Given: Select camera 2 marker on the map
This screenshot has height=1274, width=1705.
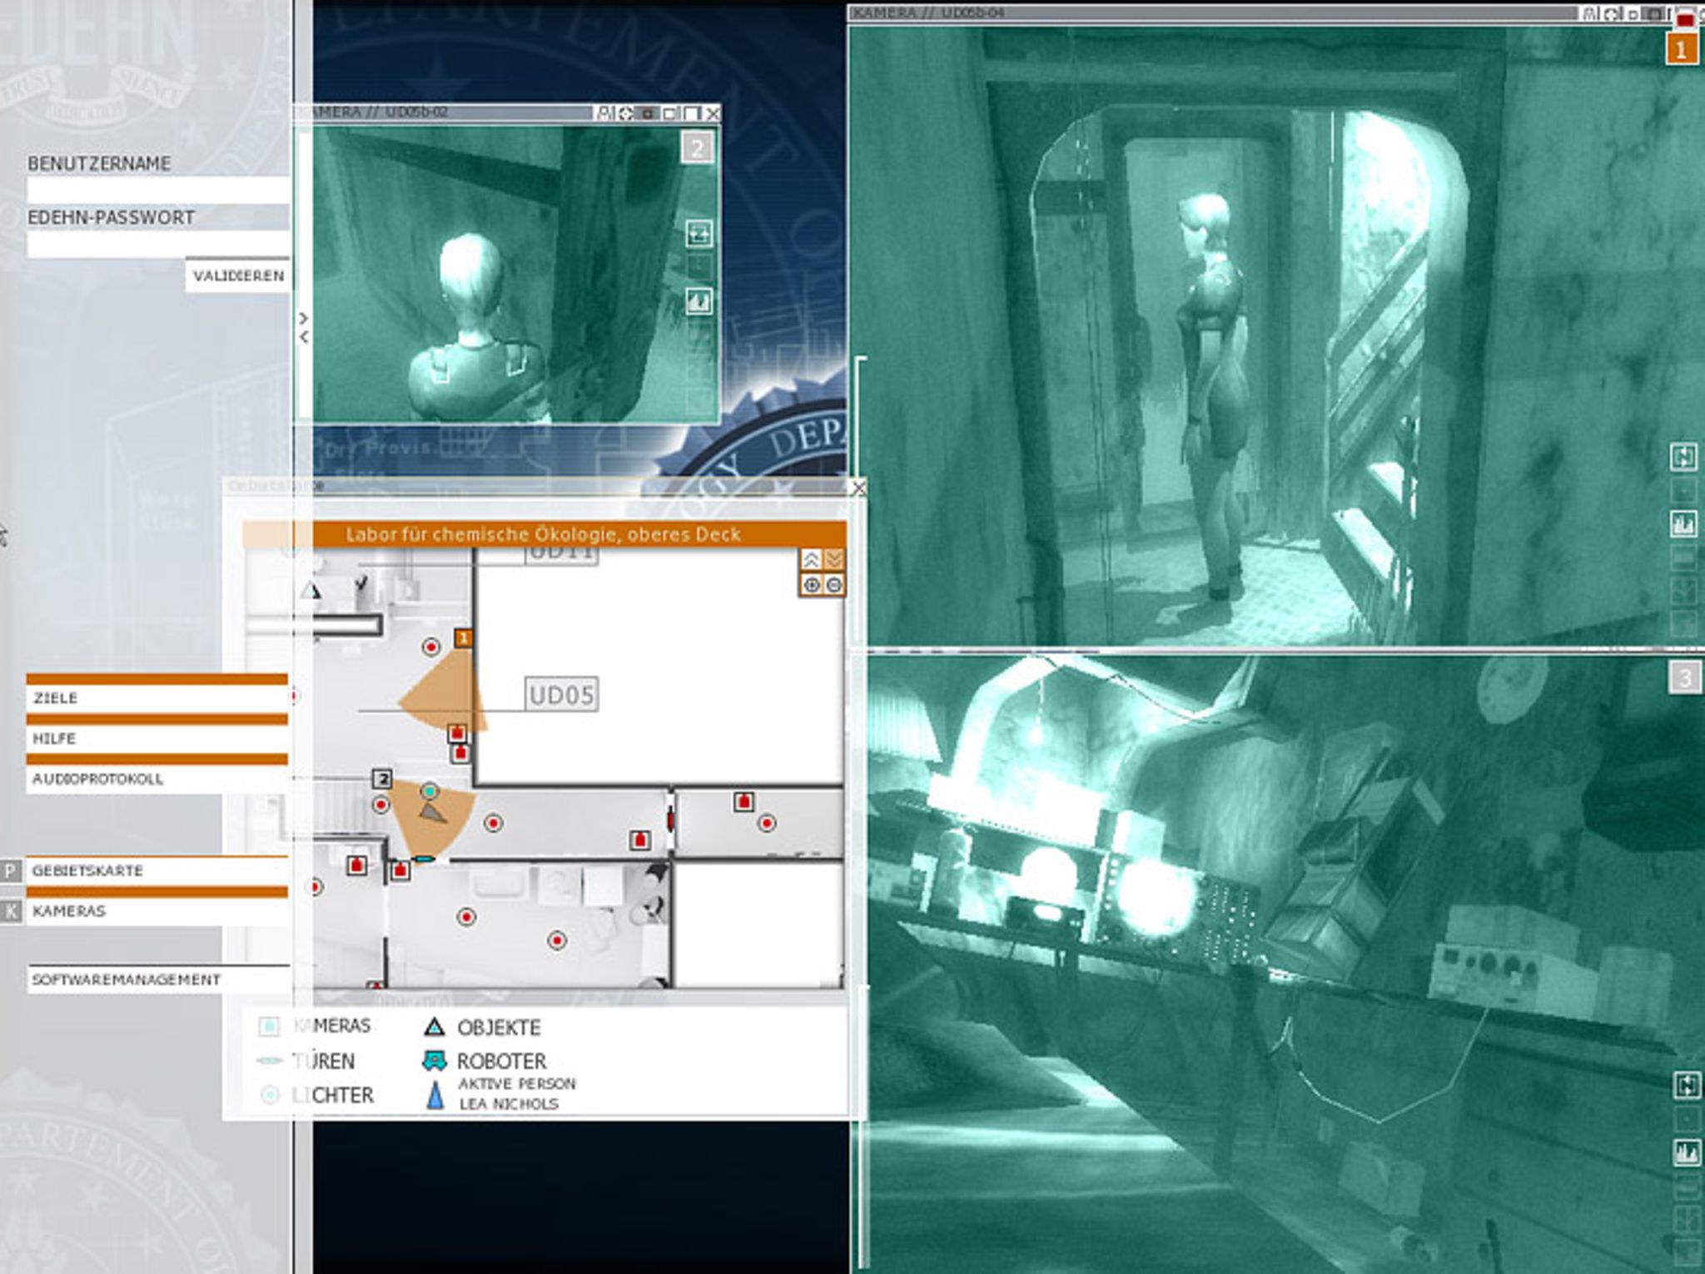Looking at the screenshot, I should (x=382, y=779).
